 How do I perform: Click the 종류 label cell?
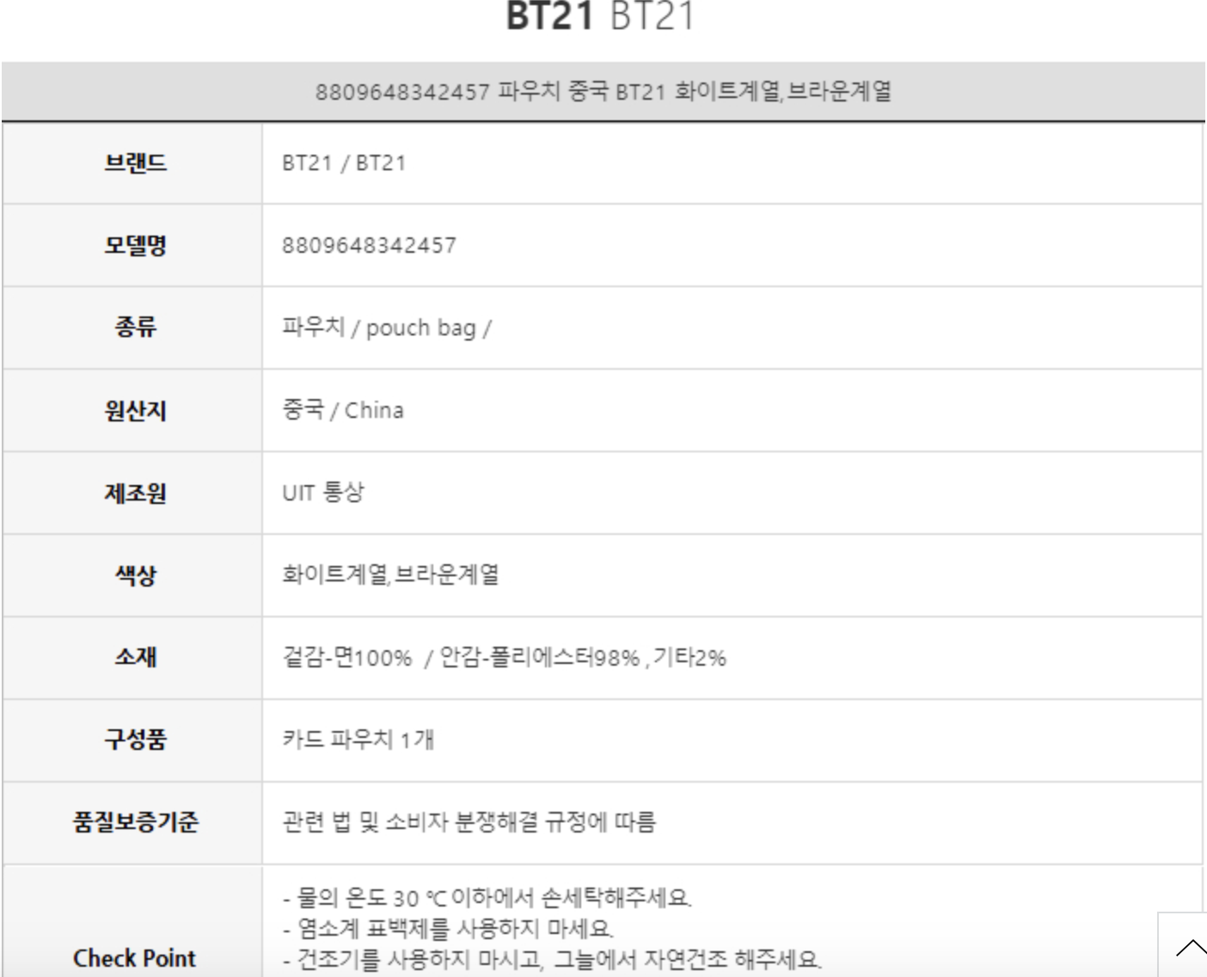point(135,328)
